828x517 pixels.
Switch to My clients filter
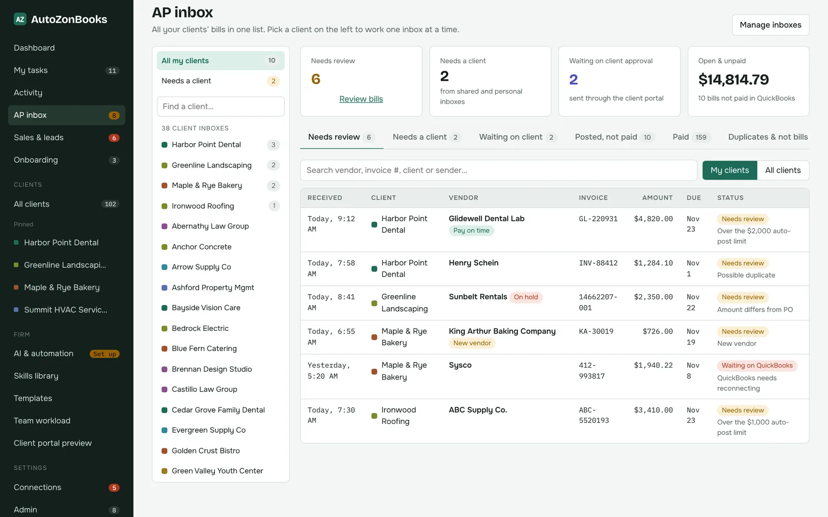click(730, 170)
